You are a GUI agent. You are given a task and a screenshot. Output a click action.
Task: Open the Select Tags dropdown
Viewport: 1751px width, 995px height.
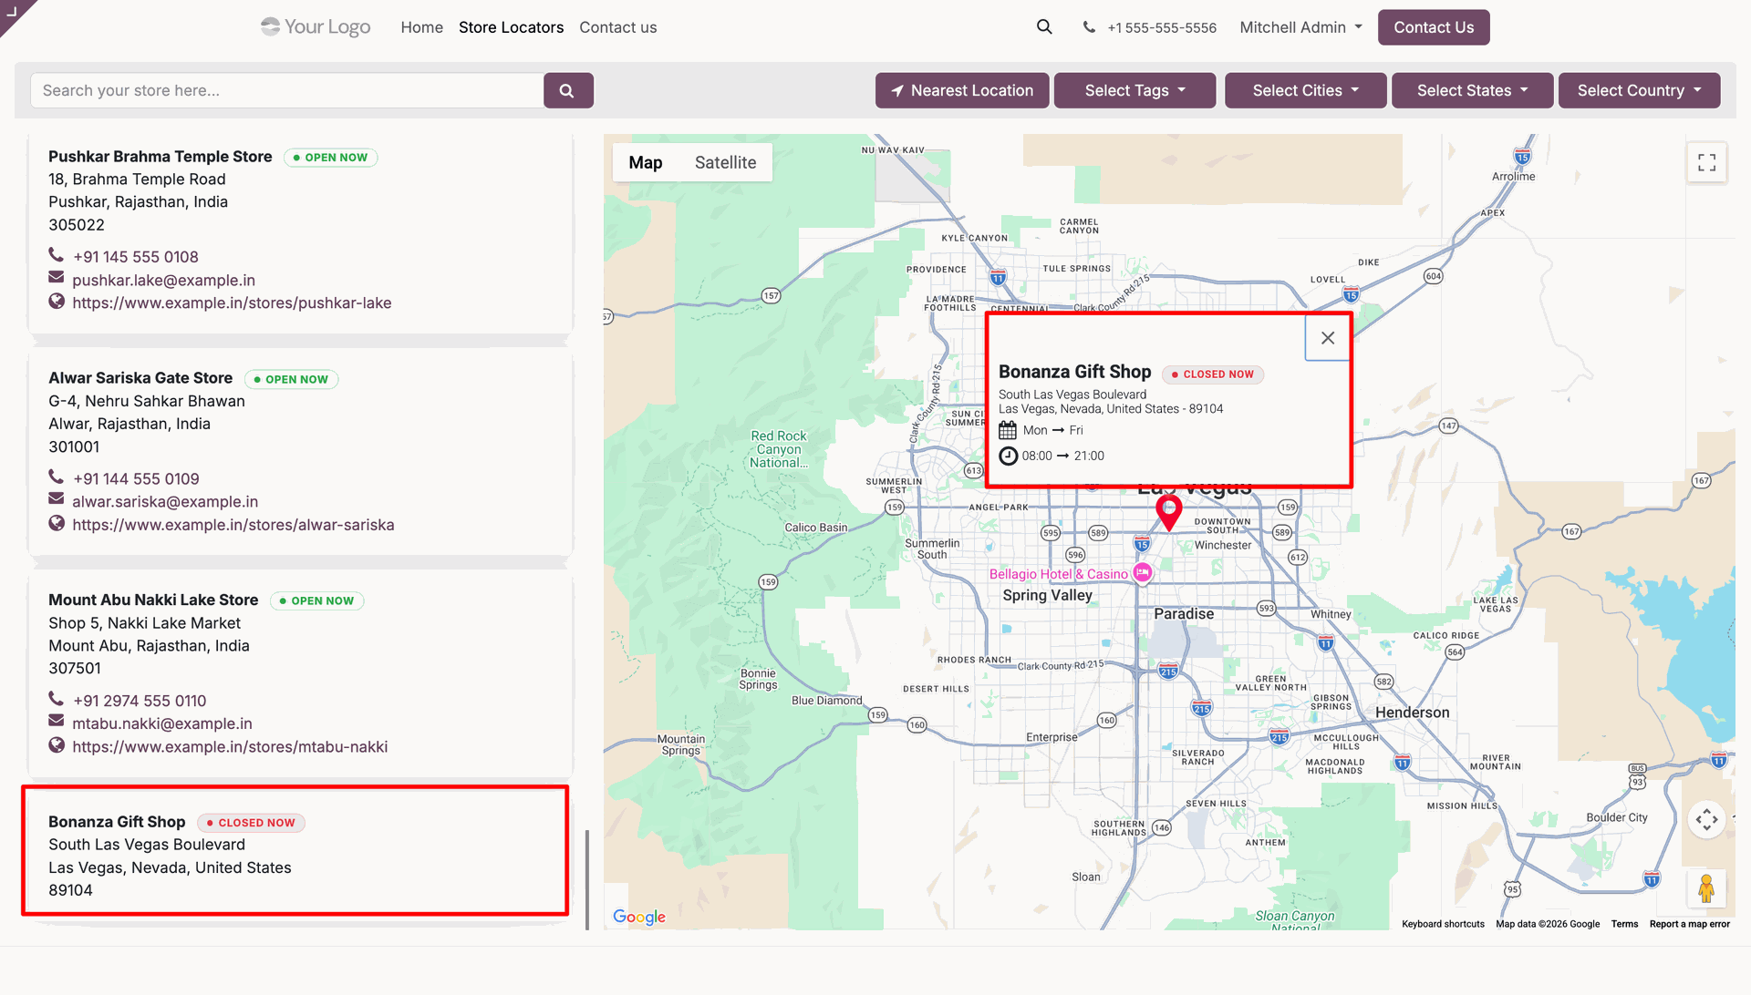tap(1135, 91)
